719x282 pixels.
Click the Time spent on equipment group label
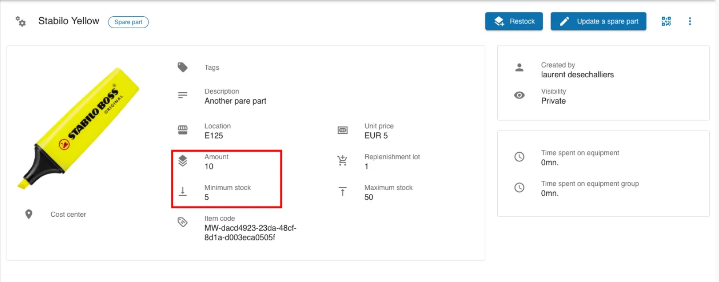click(590, 184)
